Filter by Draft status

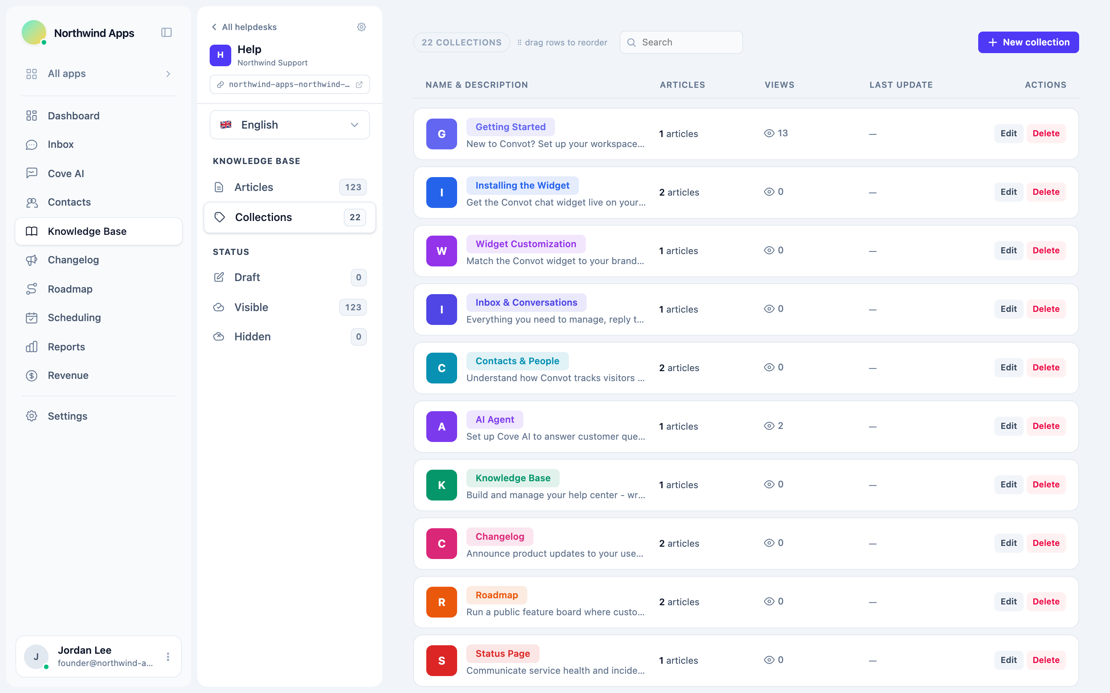290,277
